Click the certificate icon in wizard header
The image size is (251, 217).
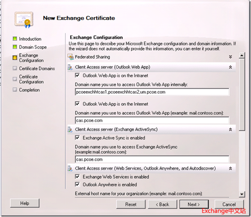tap(23, 17)
